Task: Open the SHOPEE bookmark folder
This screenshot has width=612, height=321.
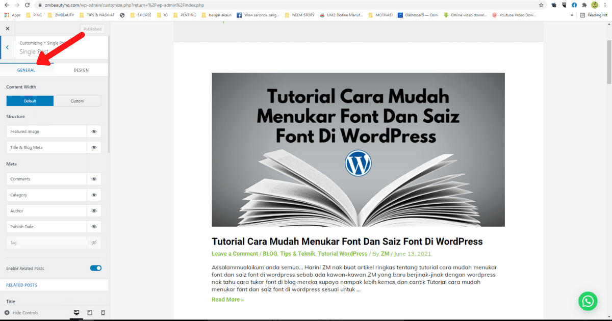Action: (141, 15)
